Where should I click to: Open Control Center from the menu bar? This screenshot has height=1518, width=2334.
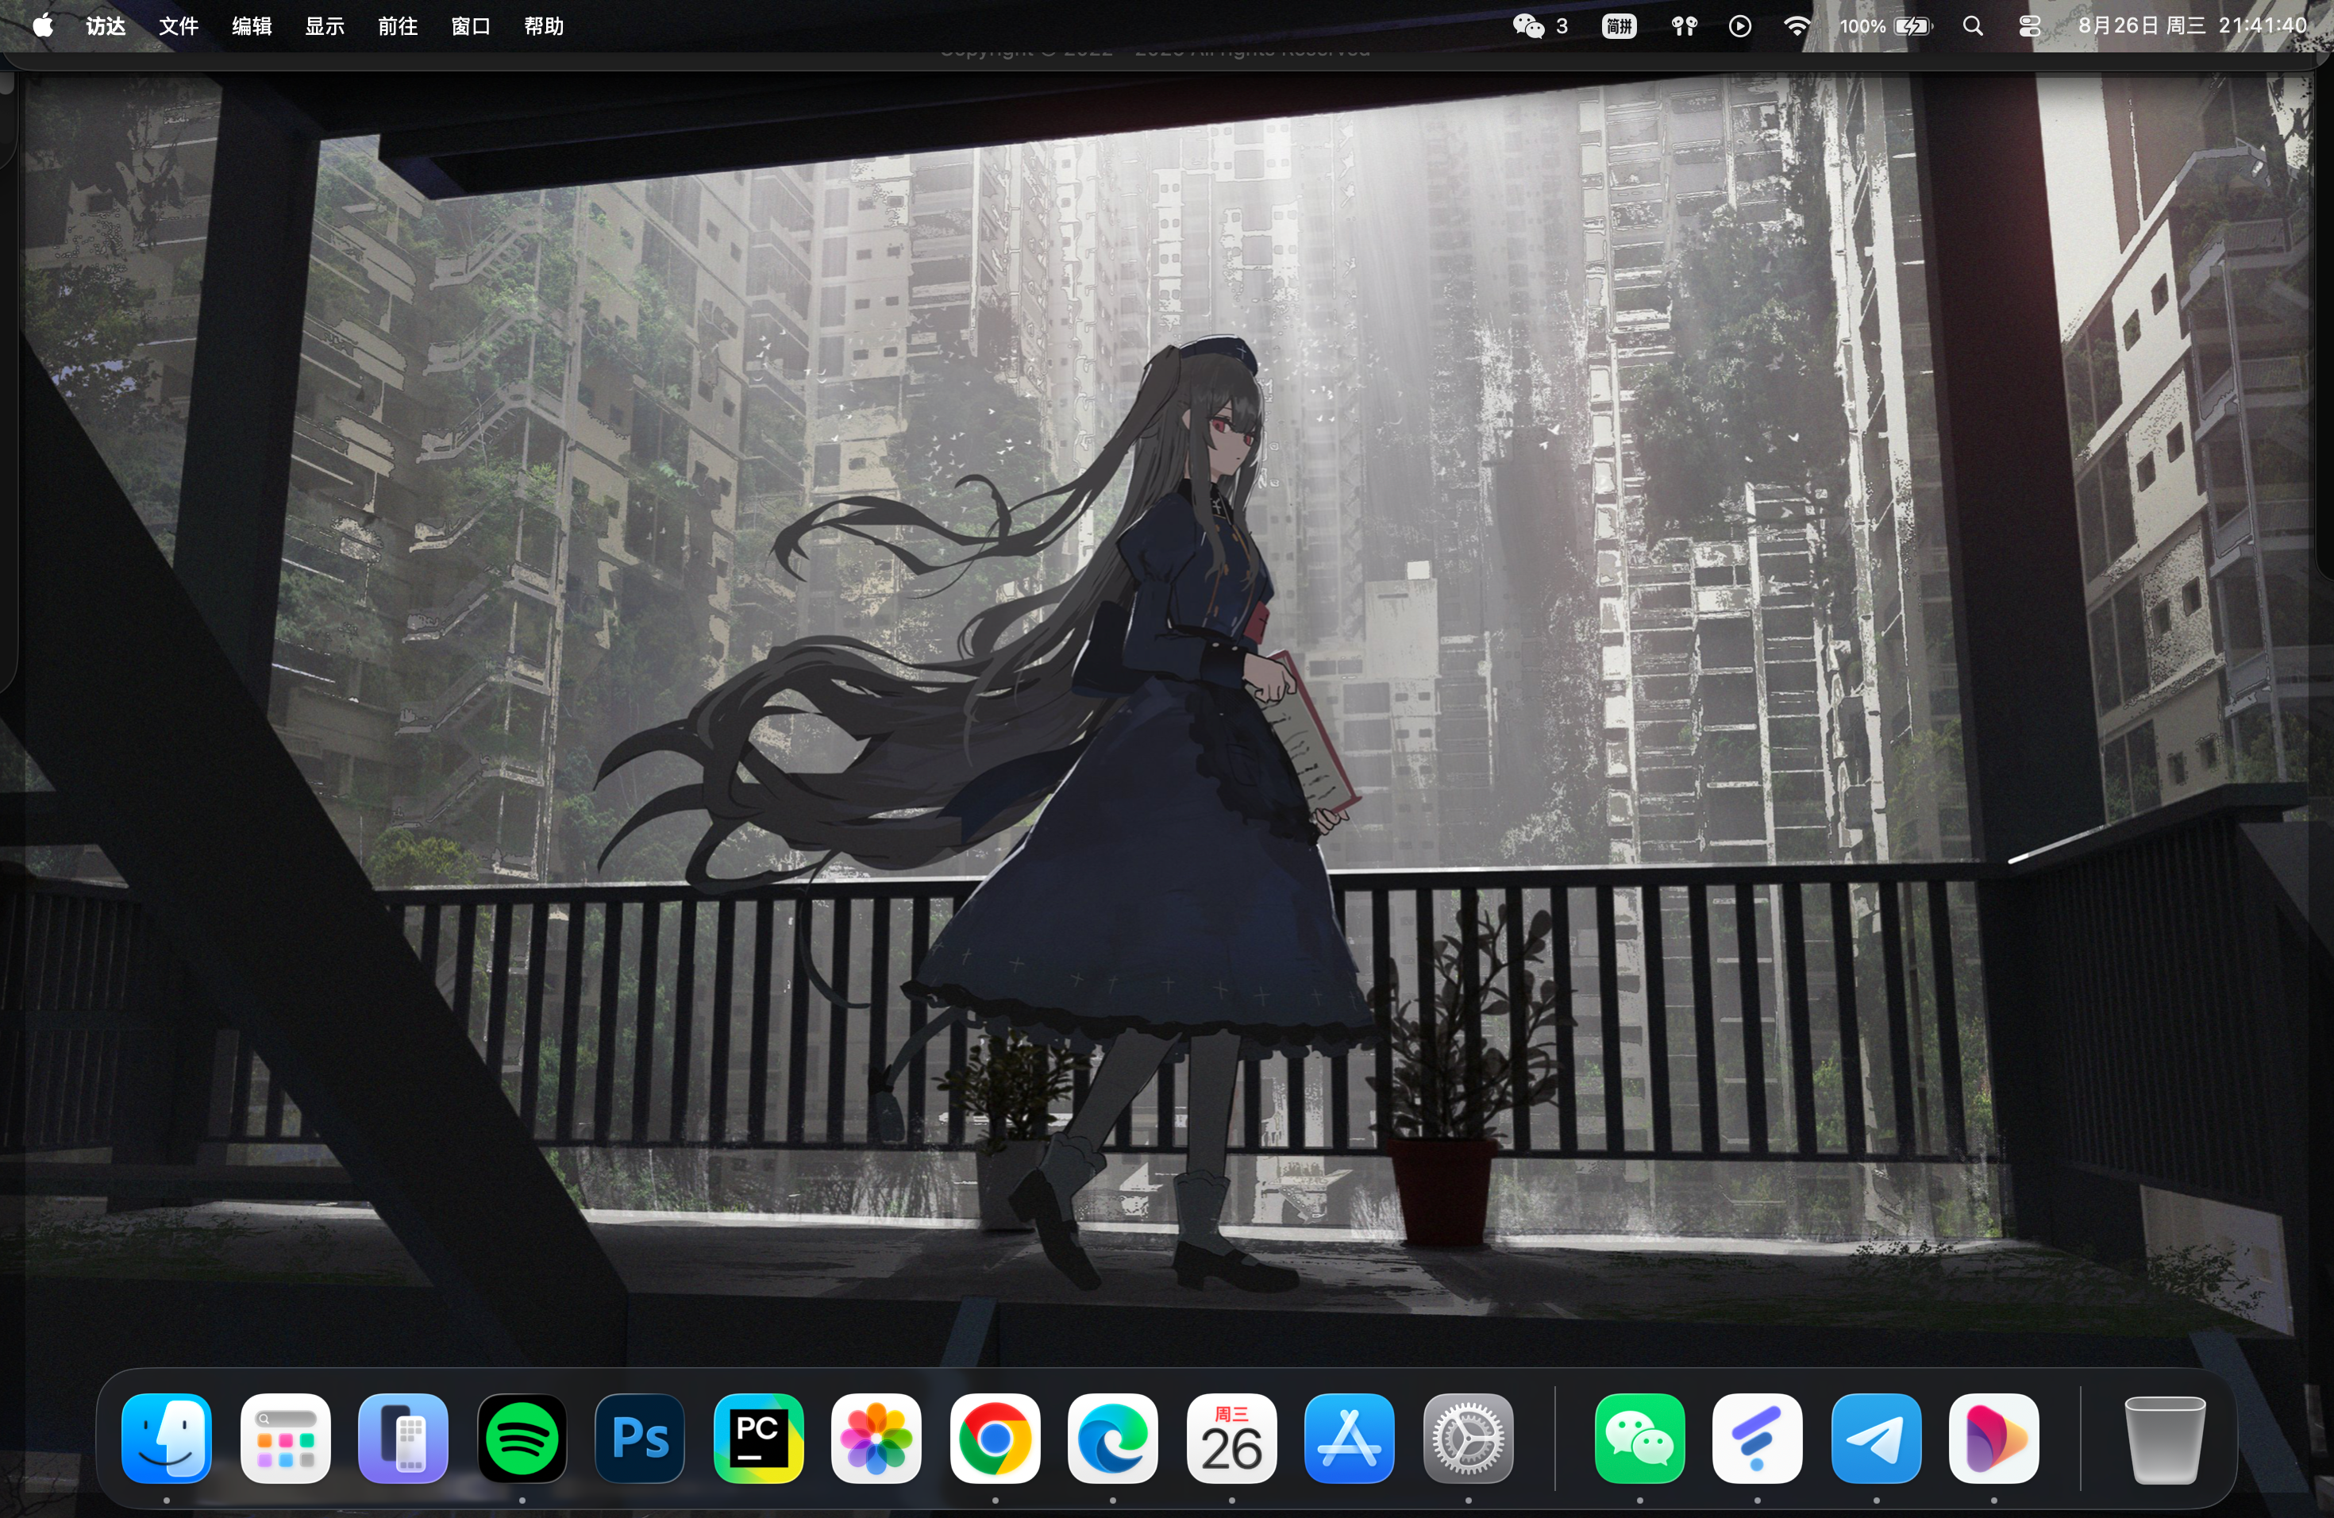pyautogui.click(x=2029, y=25)
